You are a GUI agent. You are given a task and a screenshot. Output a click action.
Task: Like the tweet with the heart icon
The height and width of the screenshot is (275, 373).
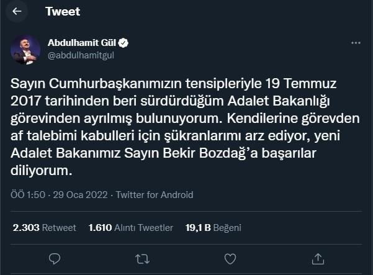(230, 257)
